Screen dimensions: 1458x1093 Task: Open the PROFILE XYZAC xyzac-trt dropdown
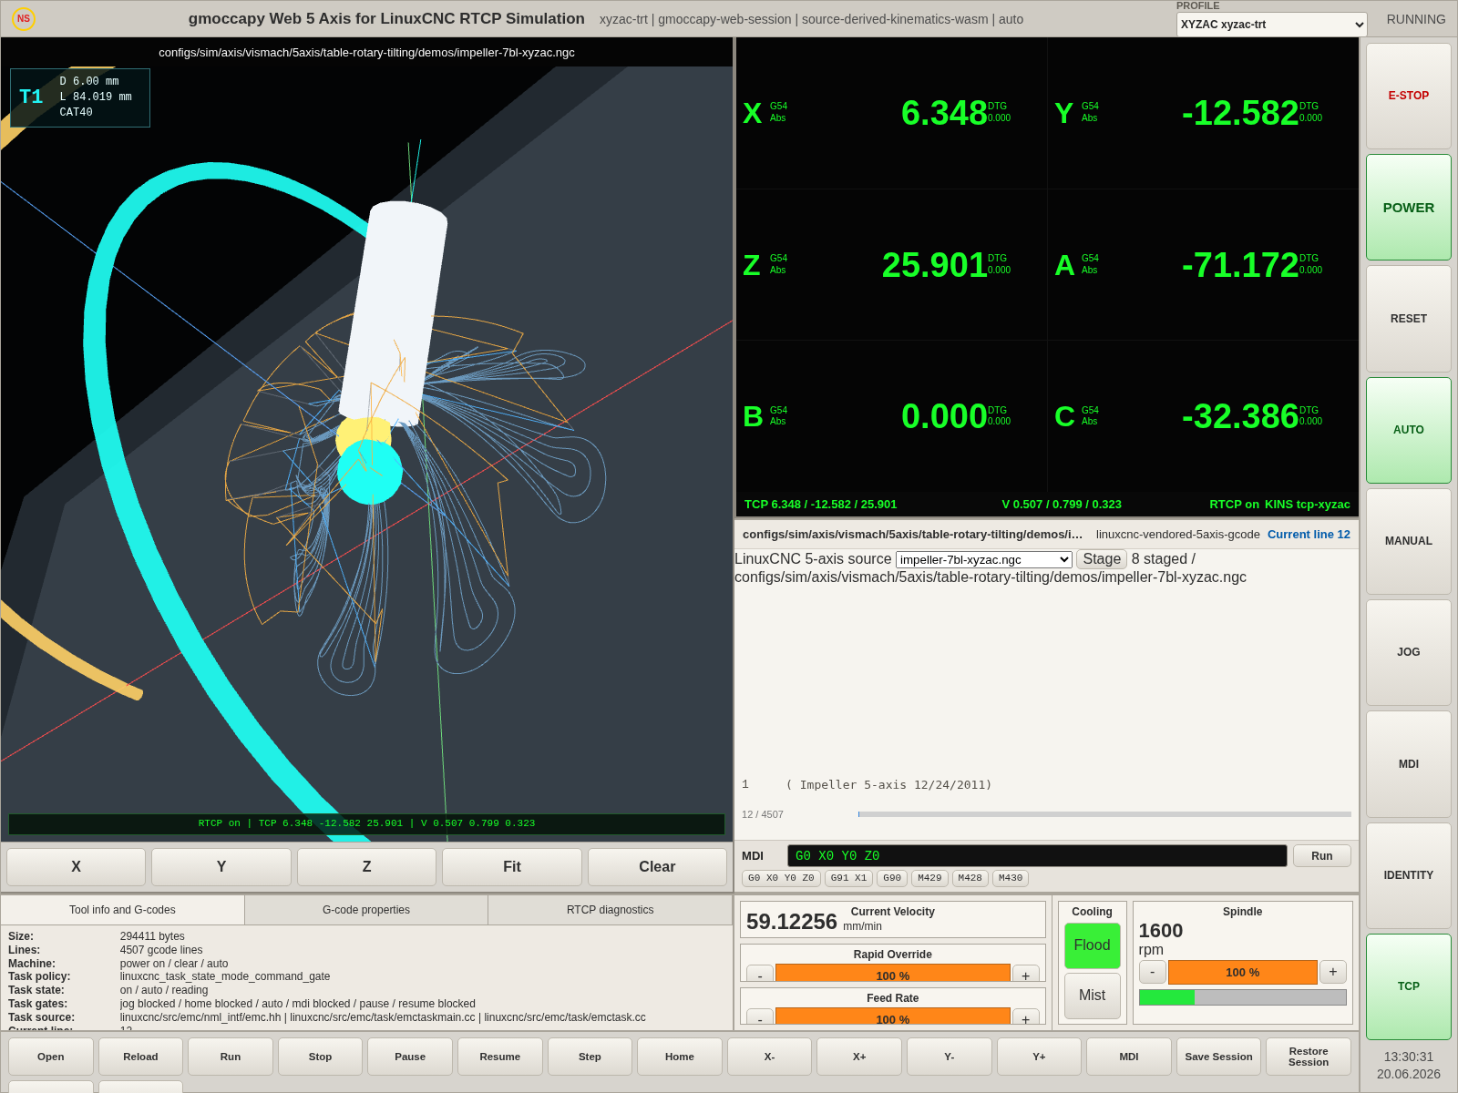1271,25
